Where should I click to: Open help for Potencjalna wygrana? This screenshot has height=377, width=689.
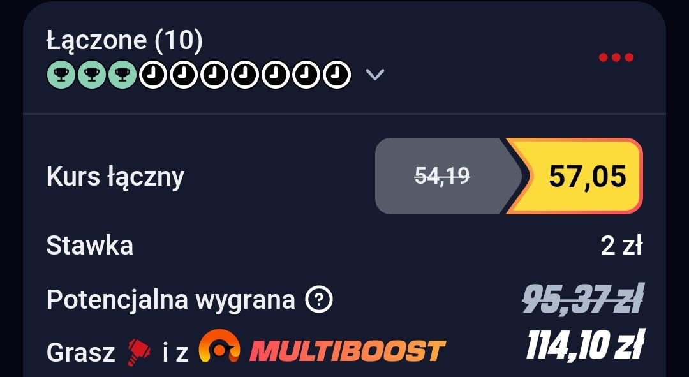click(x=319, y=300)
